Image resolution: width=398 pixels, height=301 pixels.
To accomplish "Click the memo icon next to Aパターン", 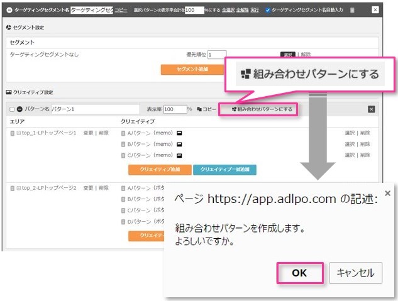I will click(179, 133).
